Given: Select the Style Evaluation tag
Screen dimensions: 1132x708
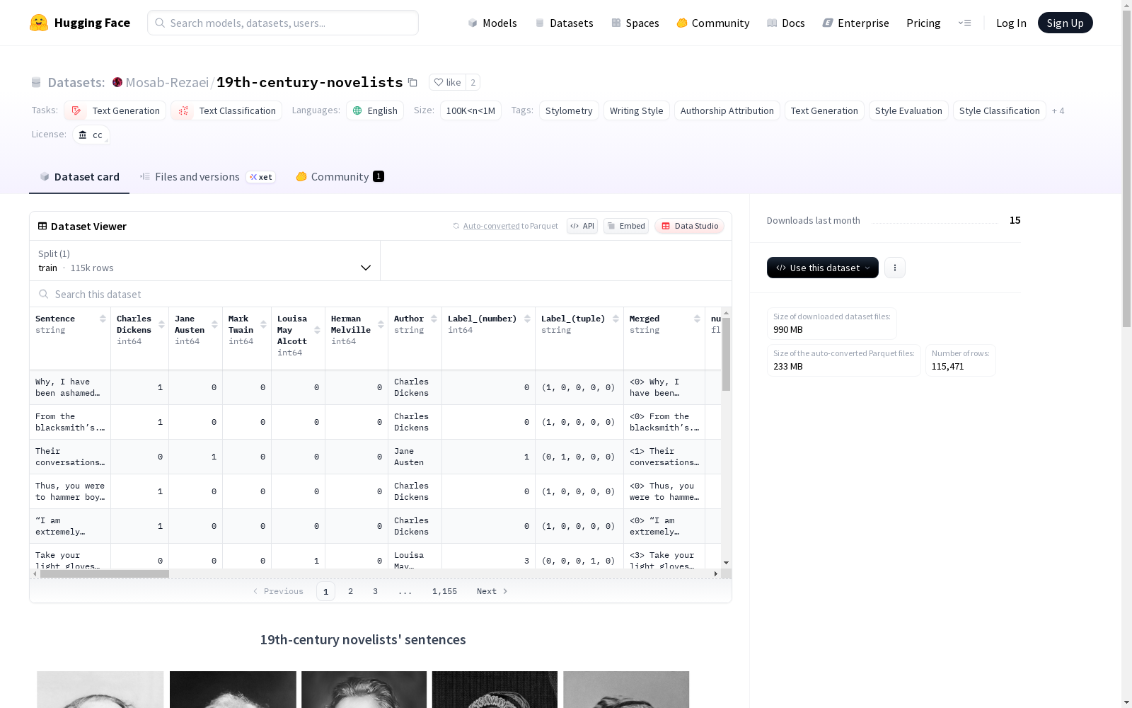Looking at the screenshot, I should pos(908,110).
